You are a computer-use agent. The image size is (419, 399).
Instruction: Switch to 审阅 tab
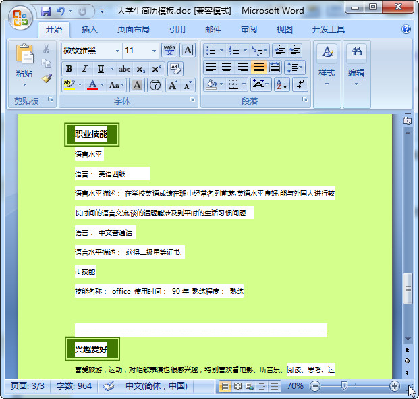coord(249,30)
